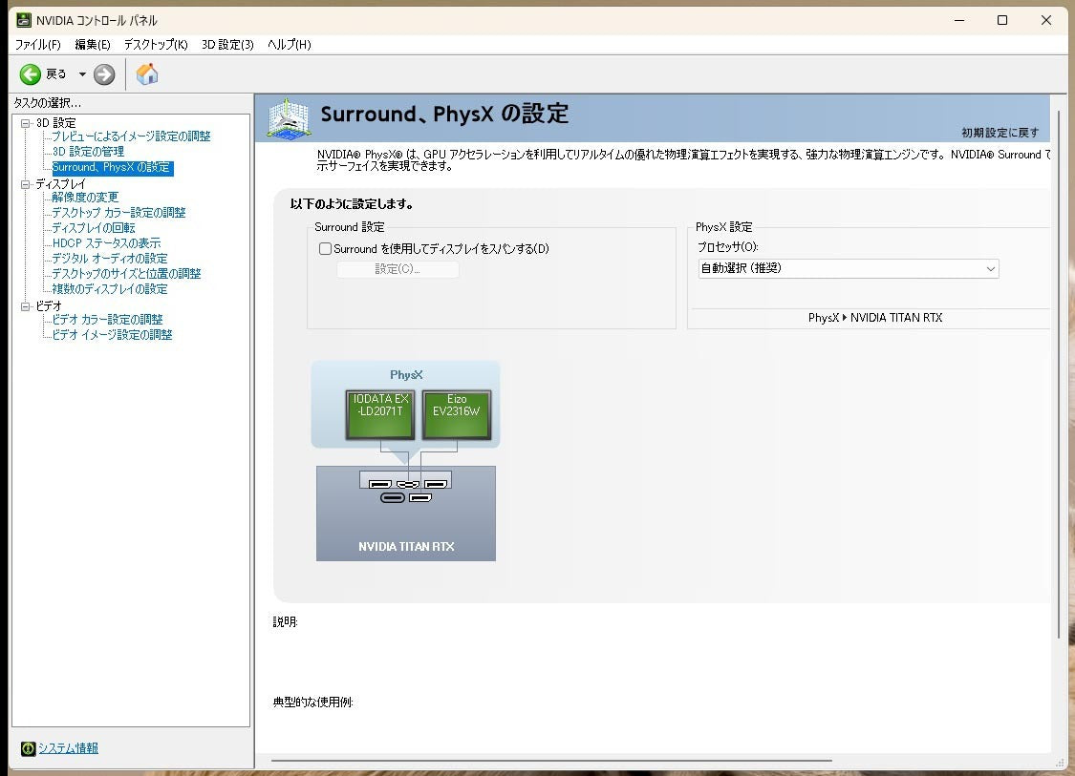Open the 編集(E) menu
The image size is (1075, 776).
(93, 45)
